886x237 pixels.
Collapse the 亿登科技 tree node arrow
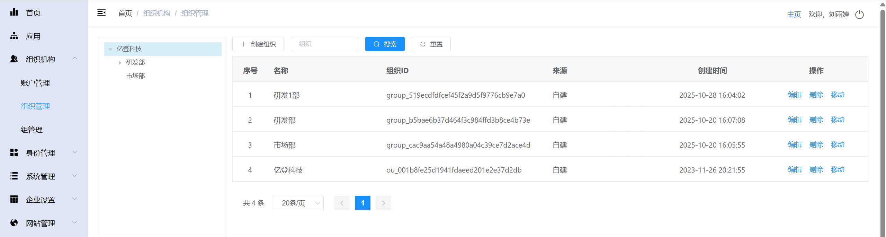[110, 49]
